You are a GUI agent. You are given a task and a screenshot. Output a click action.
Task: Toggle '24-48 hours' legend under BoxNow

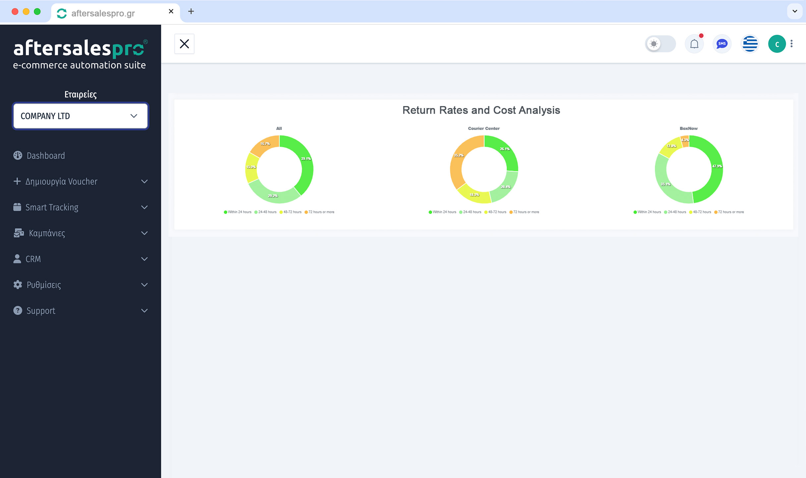click(x=675, y=212)
